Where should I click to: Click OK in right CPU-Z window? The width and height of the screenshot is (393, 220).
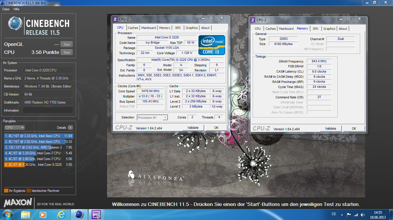tap(354, 129)
